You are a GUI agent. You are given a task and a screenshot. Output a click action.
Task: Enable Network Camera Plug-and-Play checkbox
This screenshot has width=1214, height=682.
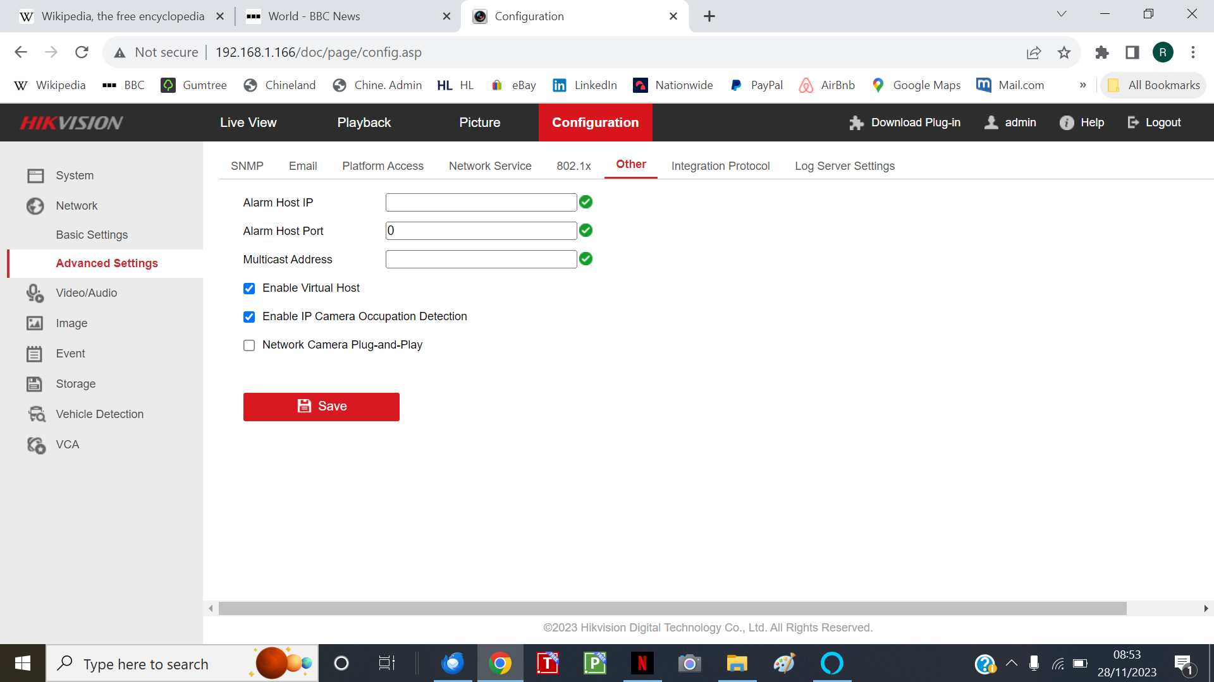point(249,345)
